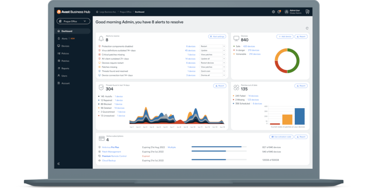The height and width of the screenshot is (189, 367).
Task: Open Policies in the sidebar
Action: pyautogui.click(x=65, y=54)
